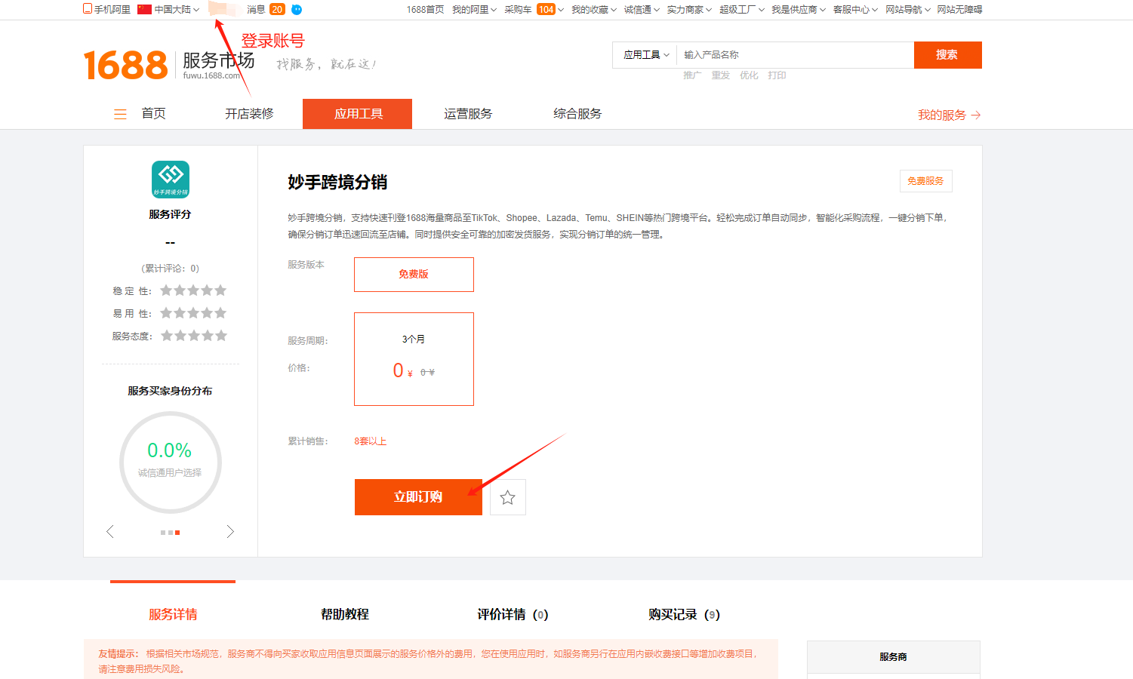Click the active orange carousel dot
The height and width of the screenshot is (679, 1133).
coord(177,533)
